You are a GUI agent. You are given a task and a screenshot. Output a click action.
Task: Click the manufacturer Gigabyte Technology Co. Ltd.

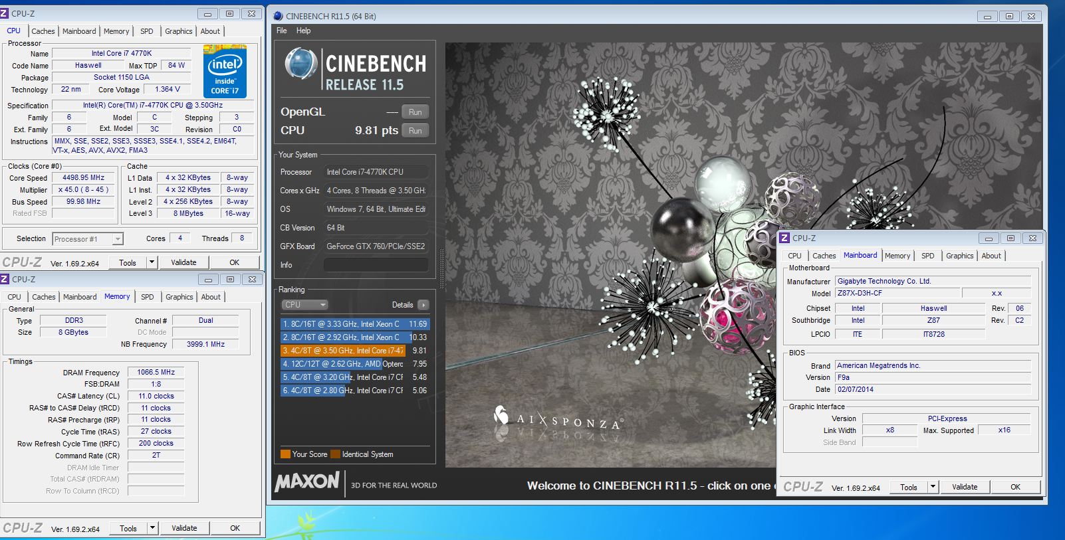(x=933, y=281)
